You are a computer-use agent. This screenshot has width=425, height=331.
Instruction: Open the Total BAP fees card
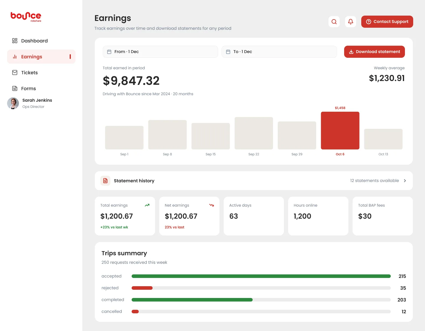(383, 216)
